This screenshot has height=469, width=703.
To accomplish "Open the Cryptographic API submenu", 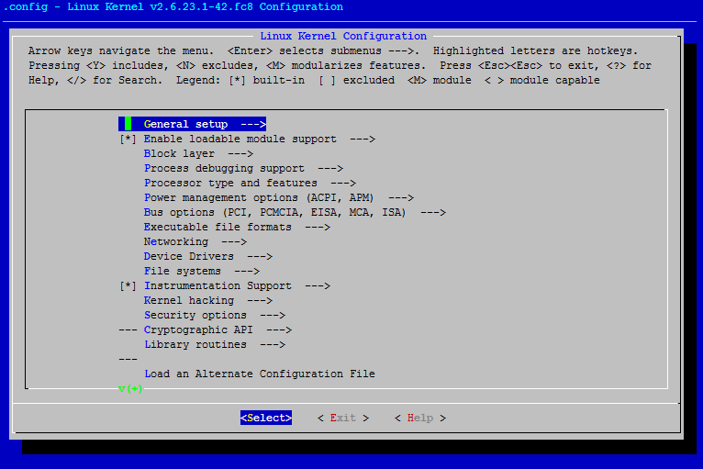I will click(x=218, y=330).
